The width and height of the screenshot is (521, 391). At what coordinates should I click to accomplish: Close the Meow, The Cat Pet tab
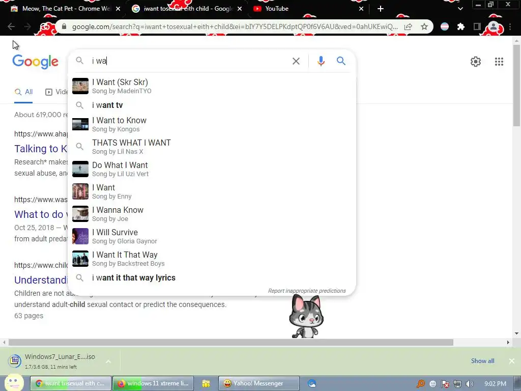118,9
